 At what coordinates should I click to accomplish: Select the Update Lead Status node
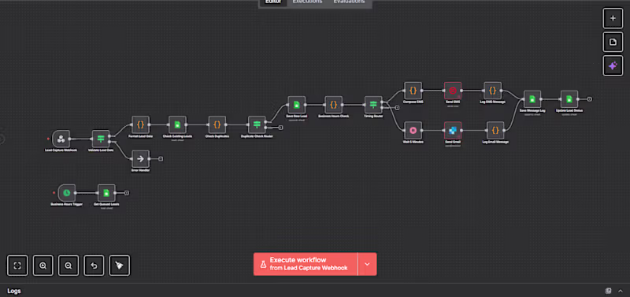[569, 98]
